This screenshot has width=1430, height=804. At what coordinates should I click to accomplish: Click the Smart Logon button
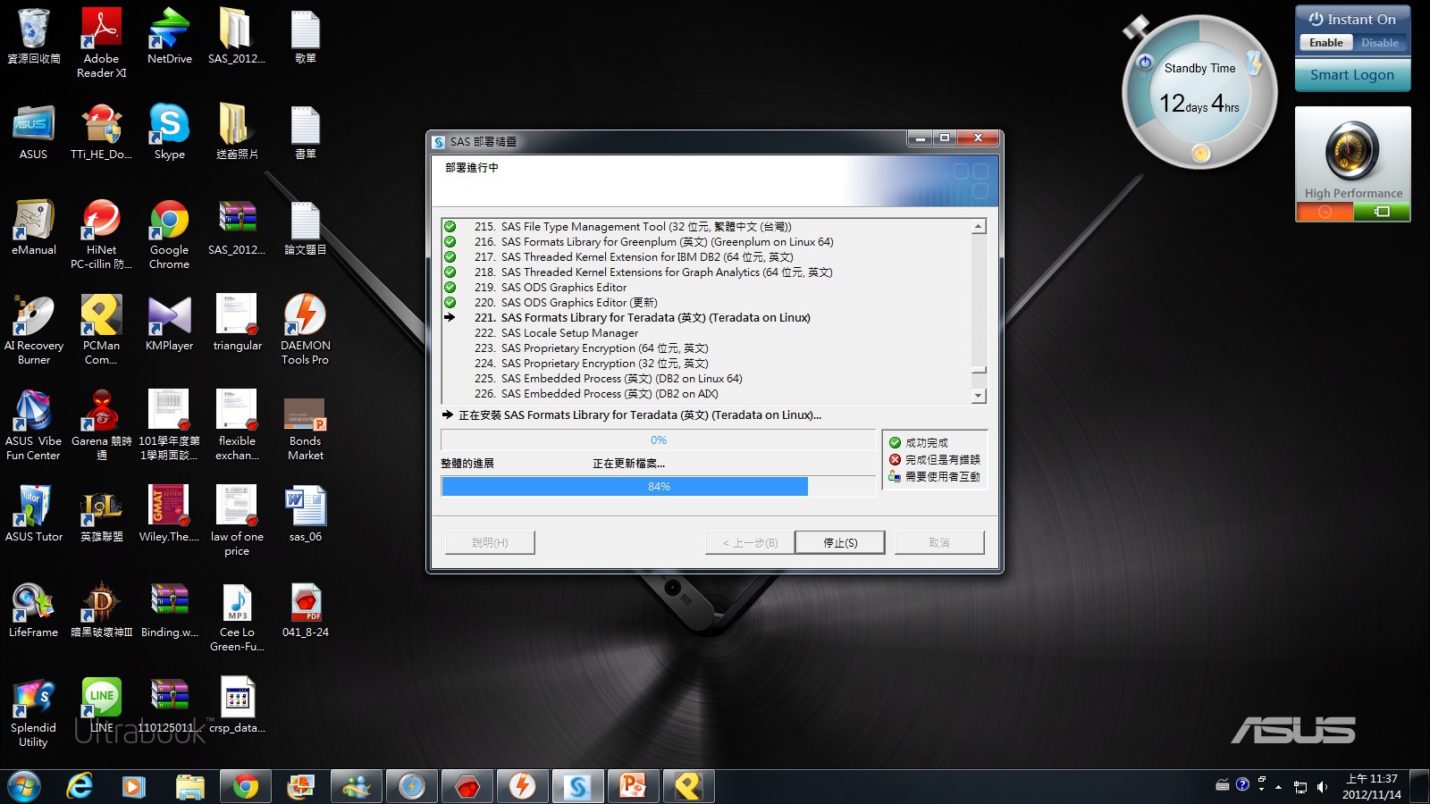click(x=1351, y=75)
